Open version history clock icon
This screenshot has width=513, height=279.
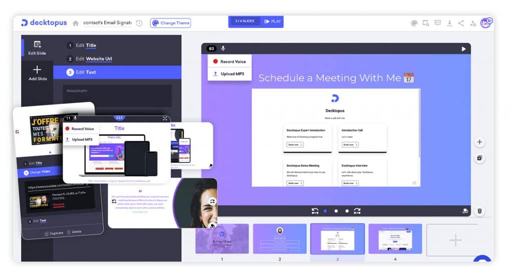click(x=139, y=23)
